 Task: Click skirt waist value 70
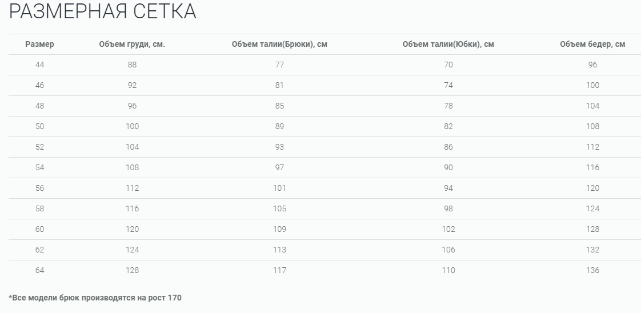click(x=448, y=65)
